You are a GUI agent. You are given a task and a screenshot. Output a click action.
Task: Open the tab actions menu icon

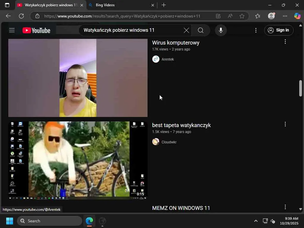click(x=7, y=5)
